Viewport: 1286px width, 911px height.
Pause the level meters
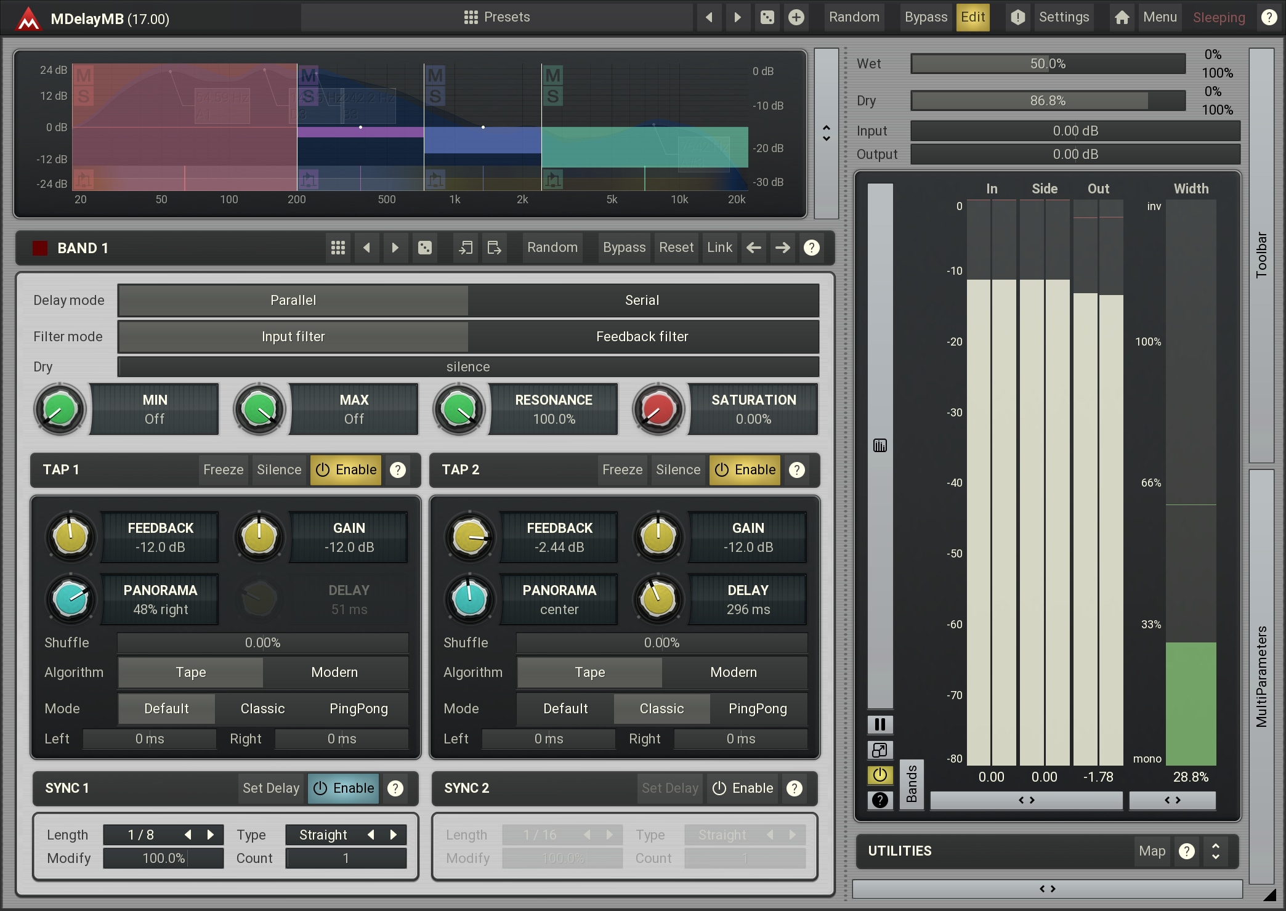click(880, 724)
